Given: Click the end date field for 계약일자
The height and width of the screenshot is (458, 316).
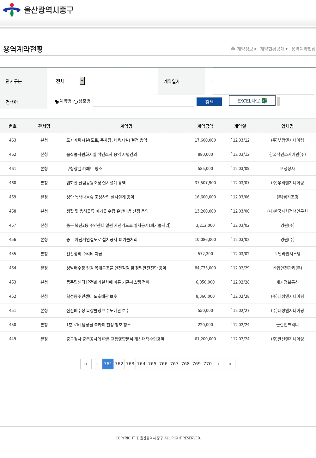Looking at the screenshot, I should coord(263,90).
